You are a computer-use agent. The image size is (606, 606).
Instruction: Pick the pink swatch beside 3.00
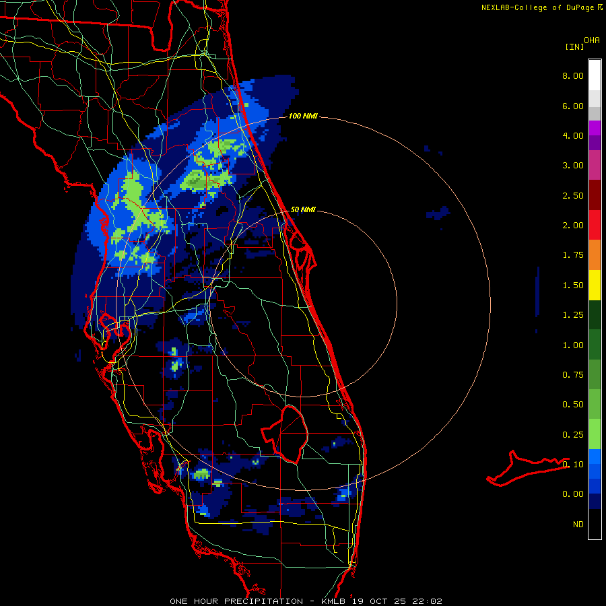595,166
